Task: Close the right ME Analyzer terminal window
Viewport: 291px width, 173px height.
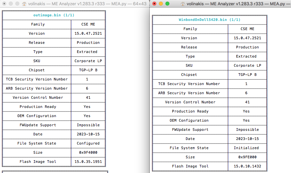Action: click(154, 4)
